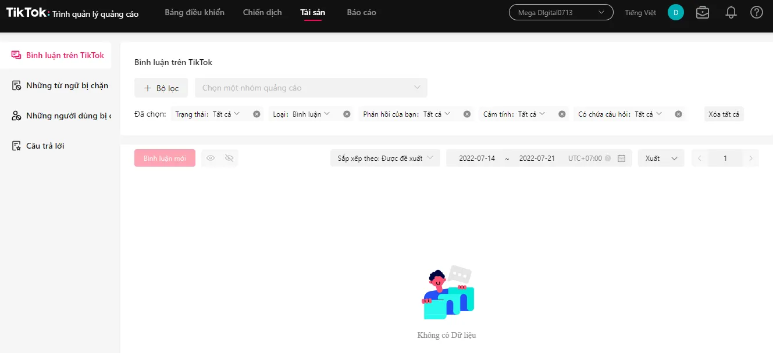This screenshot has height=353, width=773.
Task: Remove the Cảm tính filter chip
Action: (562, 114)
